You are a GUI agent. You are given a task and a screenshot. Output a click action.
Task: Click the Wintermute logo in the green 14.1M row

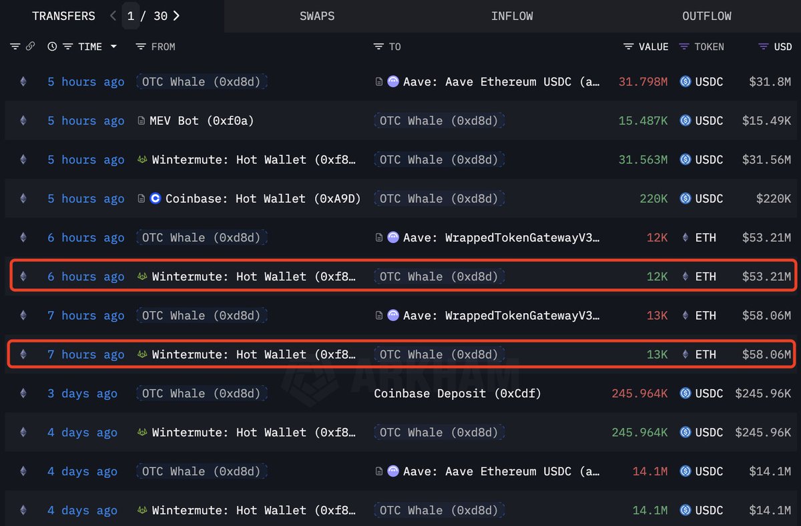click(x=142, y=511)
